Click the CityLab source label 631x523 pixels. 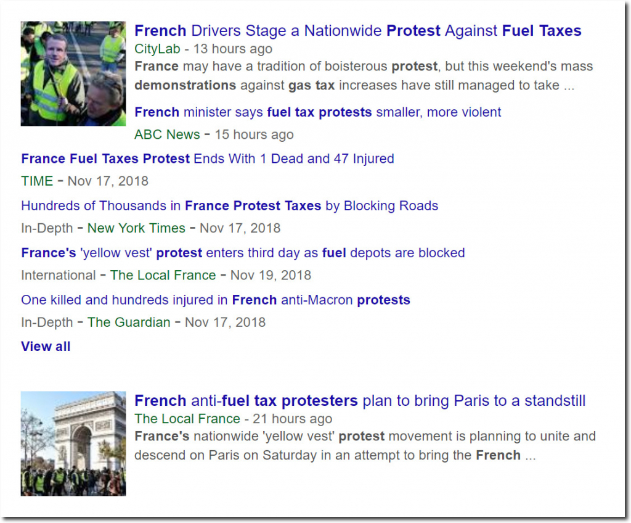pyautogui.click(x=157, y=49)
